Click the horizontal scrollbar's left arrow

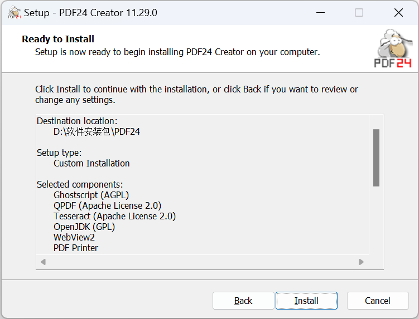click(x=43, y=262)
